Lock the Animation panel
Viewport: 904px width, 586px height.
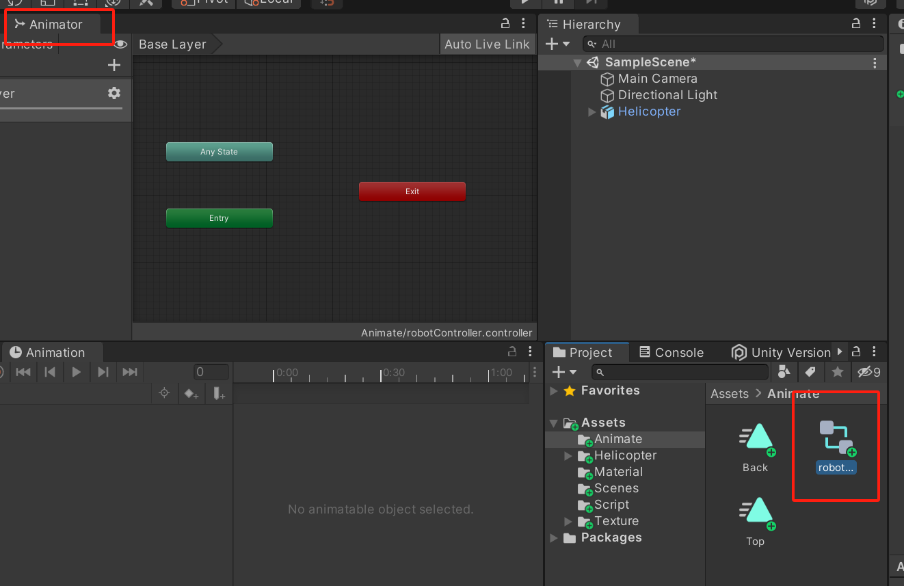512,351
